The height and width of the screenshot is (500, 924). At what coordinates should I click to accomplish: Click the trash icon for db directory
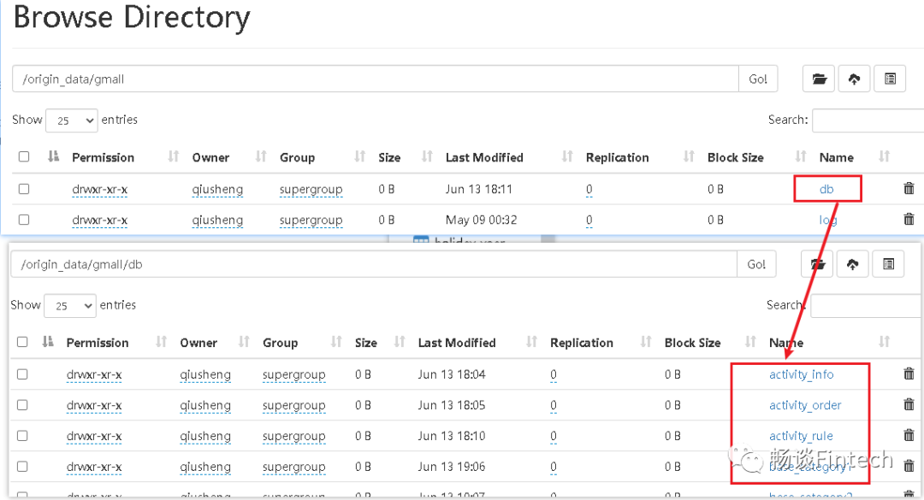click(x=909, y=189)
